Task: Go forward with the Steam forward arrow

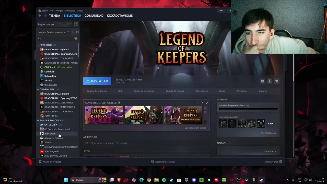Action: click(x=45, y=16)
